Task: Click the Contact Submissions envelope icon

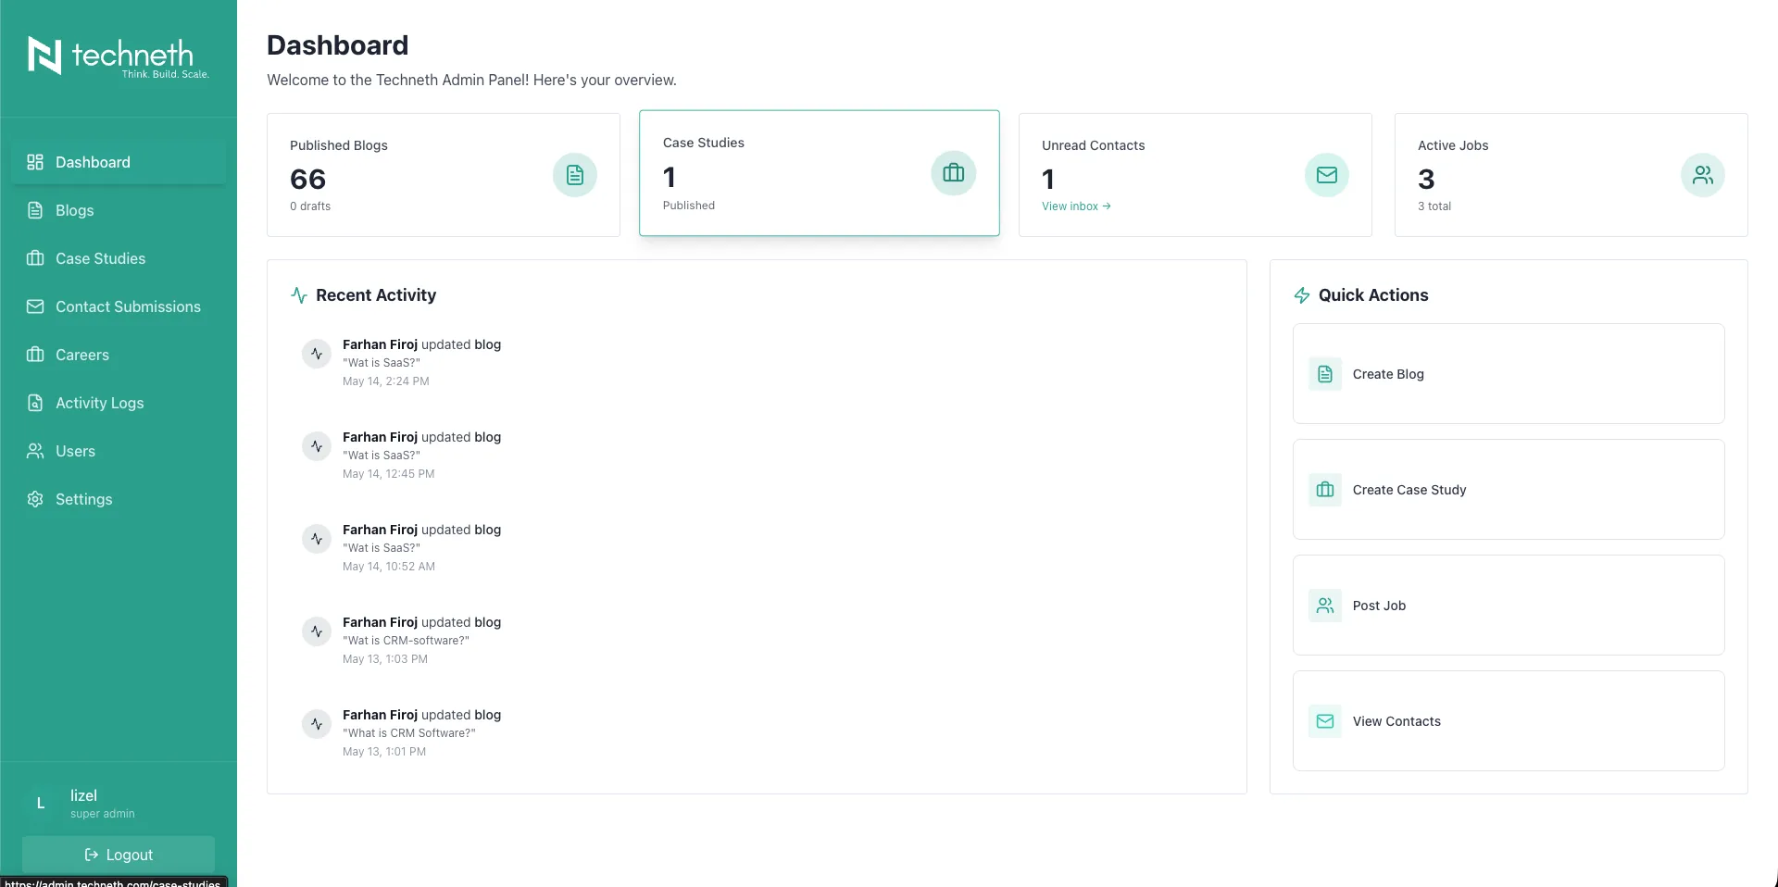Action: click(35, 306)
